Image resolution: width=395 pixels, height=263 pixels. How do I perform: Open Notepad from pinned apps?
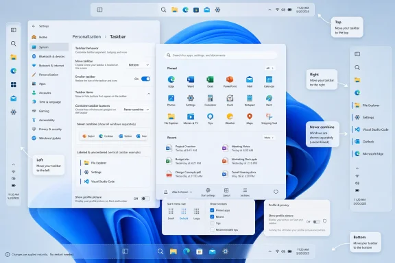[x=250, y=100]
